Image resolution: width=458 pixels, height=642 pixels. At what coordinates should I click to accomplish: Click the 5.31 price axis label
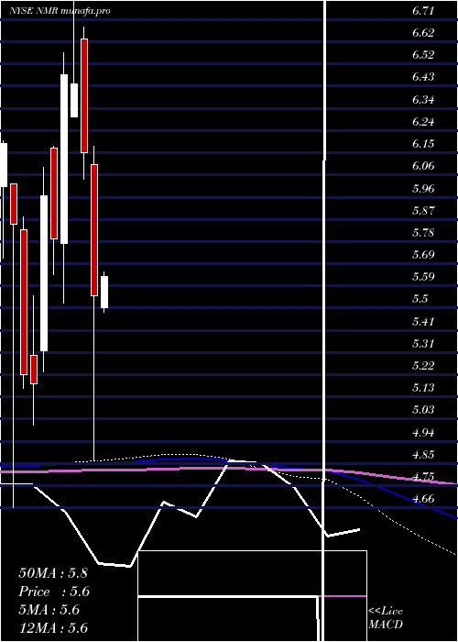[423, 344]
